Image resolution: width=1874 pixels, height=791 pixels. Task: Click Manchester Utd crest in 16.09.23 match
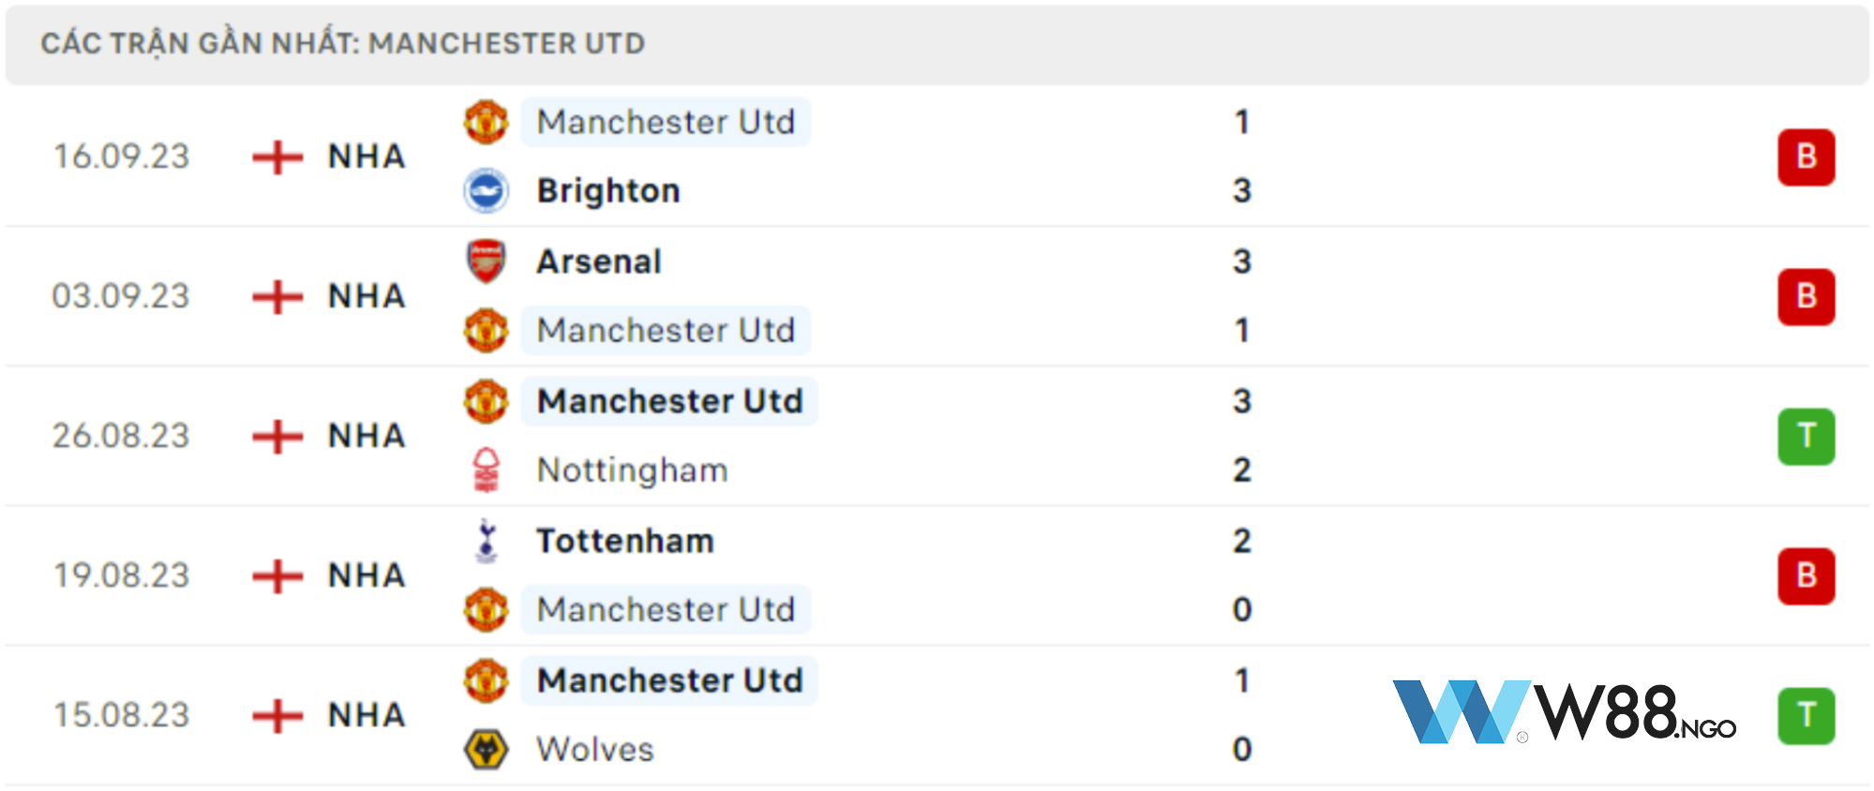pyautogui.click(x=487, y=122)
